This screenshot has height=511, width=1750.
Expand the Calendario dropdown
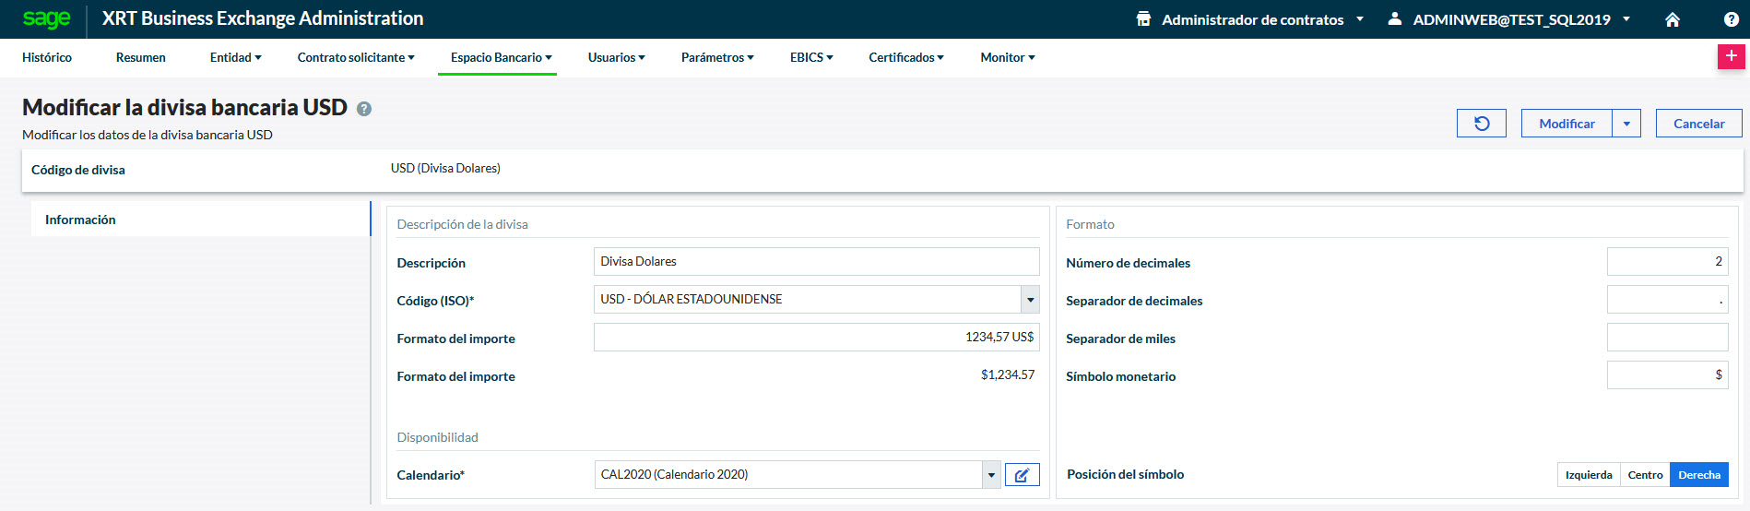pos(991,475)
